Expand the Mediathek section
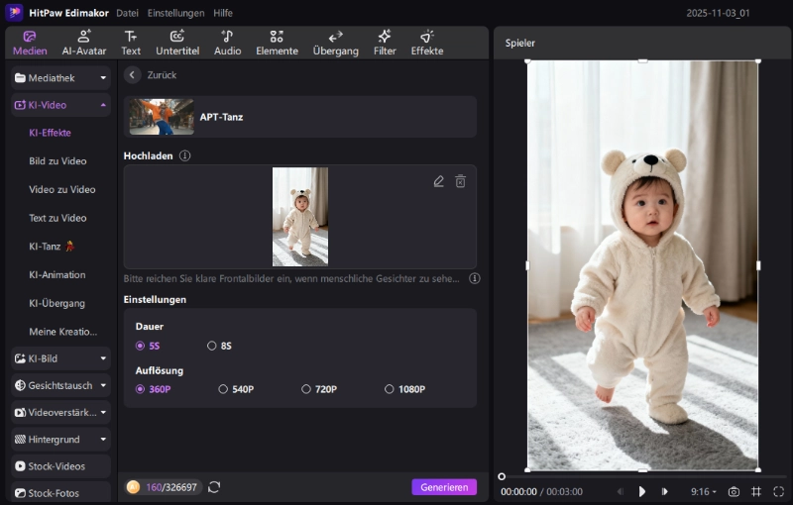Screen dimensions: 793x505 103,77
